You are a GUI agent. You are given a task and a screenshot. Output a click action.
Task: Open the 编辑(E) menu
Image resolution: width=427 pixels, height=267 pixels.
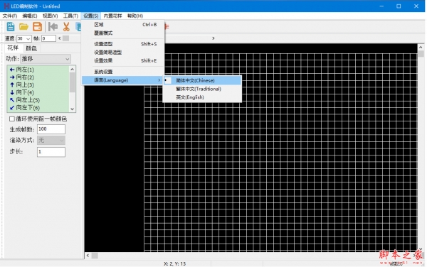pos(30,16)
